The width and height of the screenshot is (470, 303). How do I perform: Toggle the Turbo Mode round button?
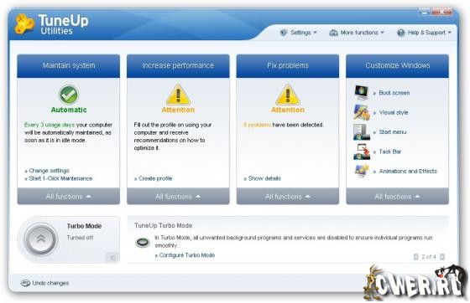pyautogui.click(x=40, y=239)
